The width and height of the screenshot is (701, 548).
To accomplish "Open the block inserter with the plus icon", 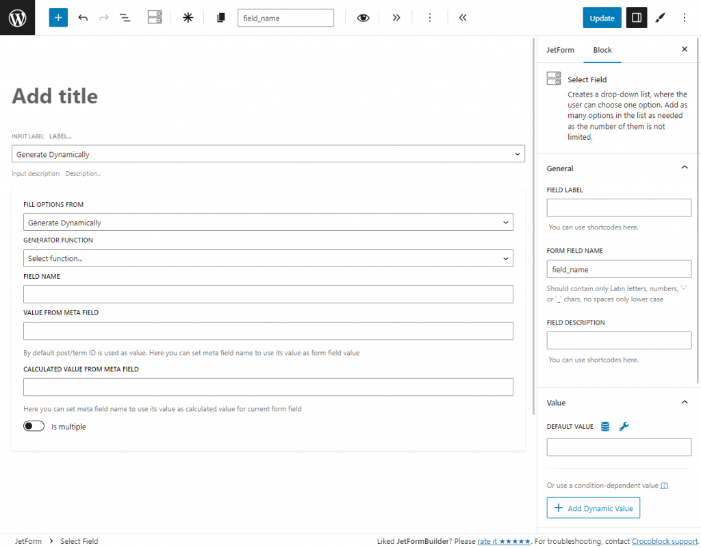I will point(58,17).
